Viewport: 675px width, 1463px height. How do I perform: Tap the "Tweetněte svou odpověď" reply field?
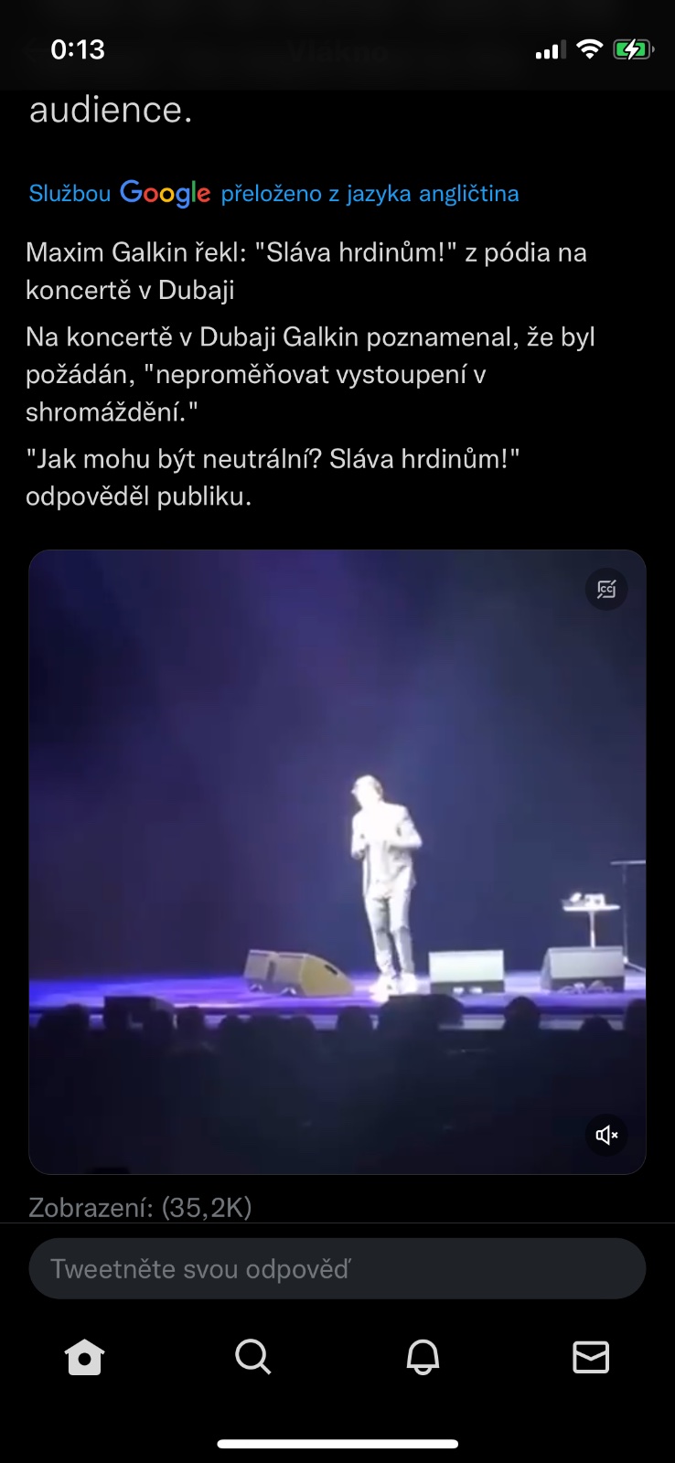pyautogui.click(x=337, y=1268)
